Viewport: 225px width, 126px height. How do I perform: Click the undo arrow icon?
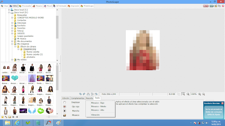(80, 94)
